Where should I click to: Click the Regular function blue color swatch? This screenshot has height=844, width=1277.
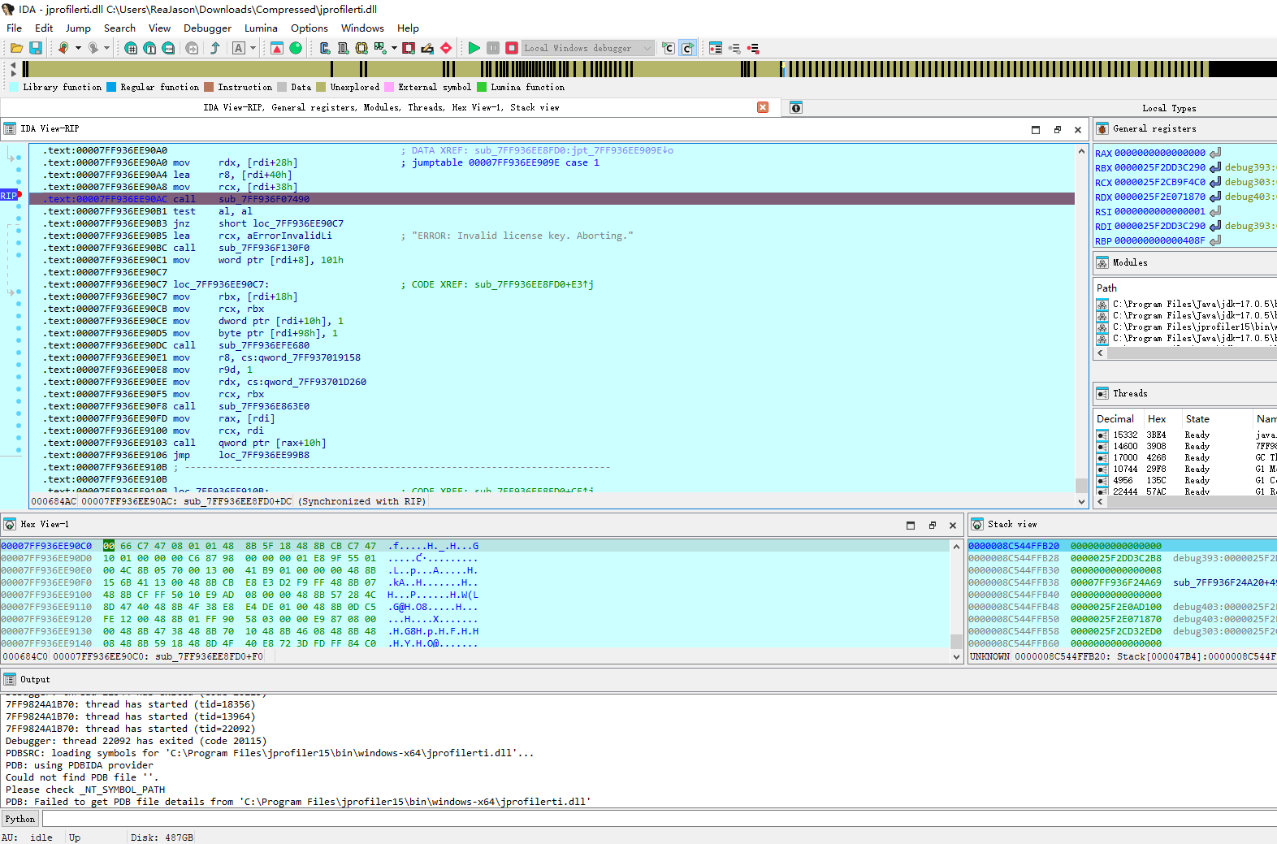[112, 87]
